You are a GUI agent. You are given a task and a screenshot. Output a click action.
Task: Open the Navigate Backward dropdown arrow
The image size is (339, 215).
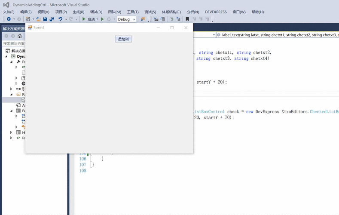coord(14,19)
